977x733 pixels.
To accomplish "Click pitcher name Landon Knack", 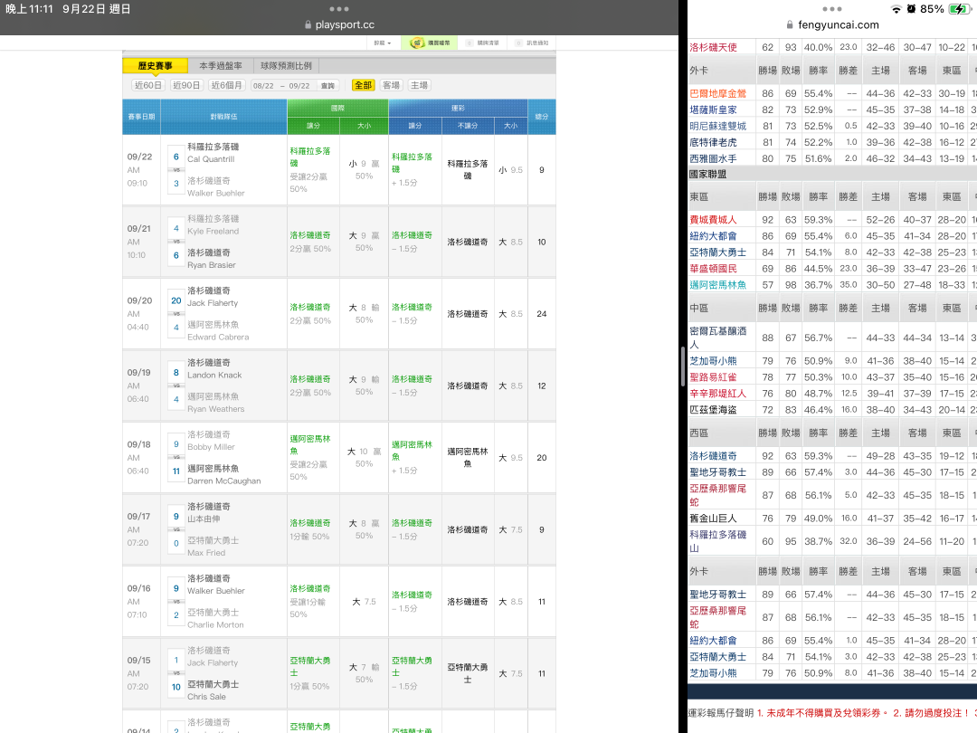I will click(x=214, y=376).
